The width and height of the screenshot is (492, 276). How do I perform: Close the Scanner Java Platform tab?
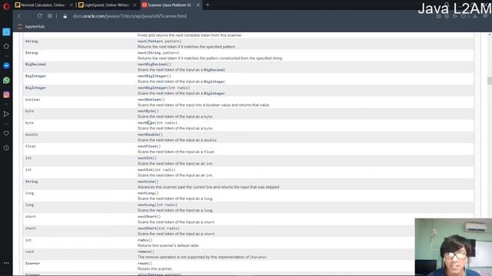[198, 5]
